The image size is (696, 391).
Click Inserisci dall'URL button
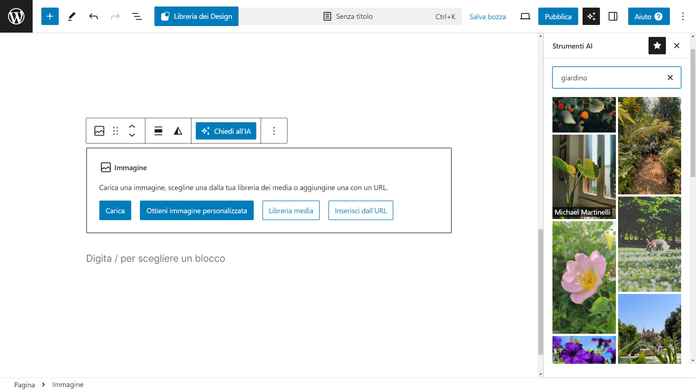coord(361,210)
